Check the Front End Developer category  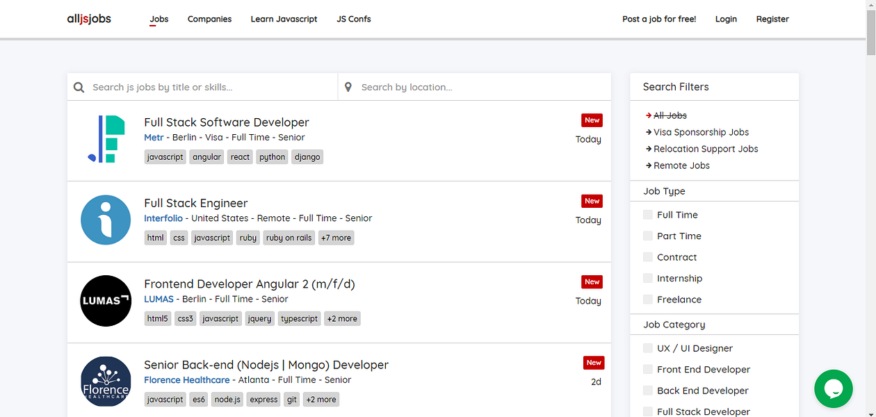648,369
